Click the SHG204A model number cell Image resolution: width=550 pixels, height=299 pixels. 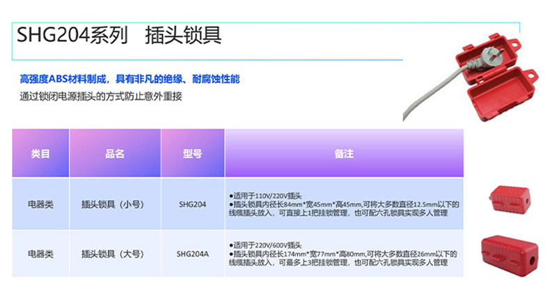tap(192, 254)
